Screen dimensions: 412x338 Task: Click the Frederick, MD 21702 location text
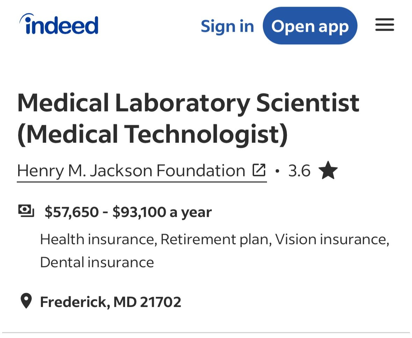click(110, 302)
